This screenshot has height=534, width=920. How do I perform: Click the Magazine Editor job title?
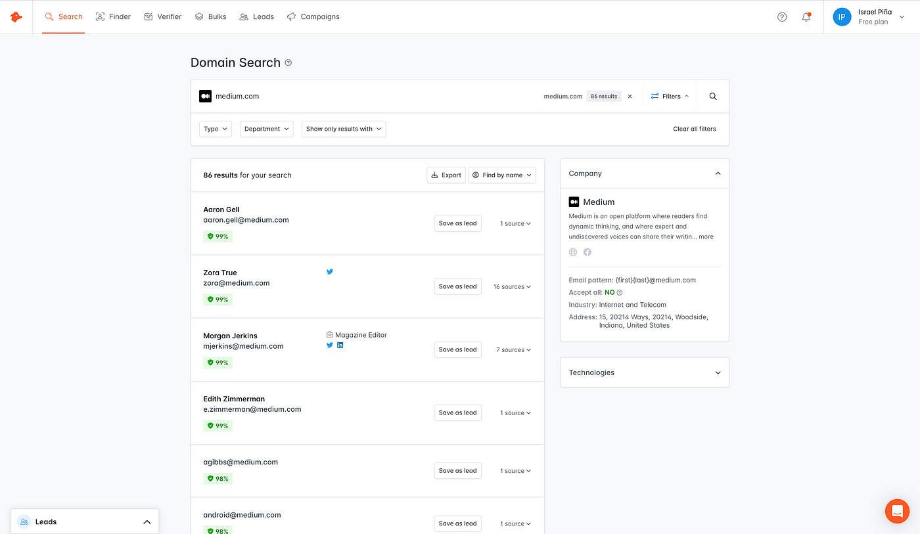click(x=361, y=335)
